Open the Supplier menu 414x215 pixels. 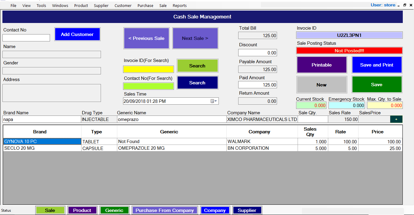101,5
